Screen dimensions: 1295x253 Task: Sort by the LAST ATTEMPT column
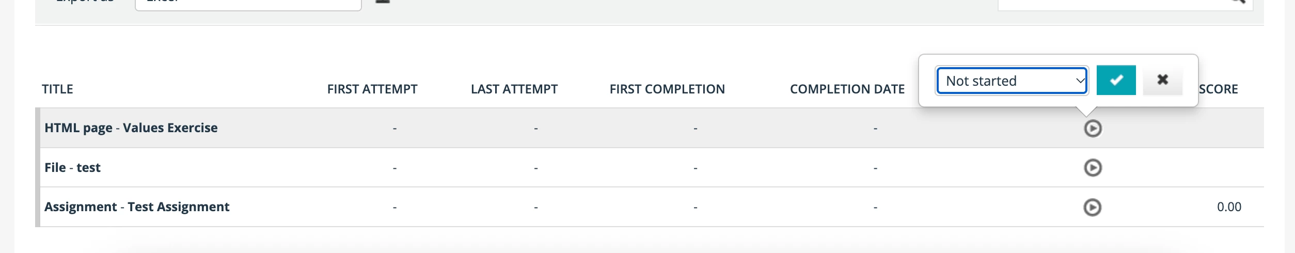[x=514, y=89]
